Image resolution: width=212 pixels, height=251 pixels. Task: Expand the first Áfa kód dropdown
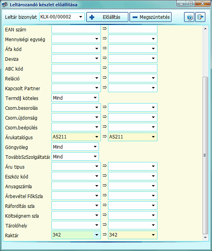tap(97, 49)
